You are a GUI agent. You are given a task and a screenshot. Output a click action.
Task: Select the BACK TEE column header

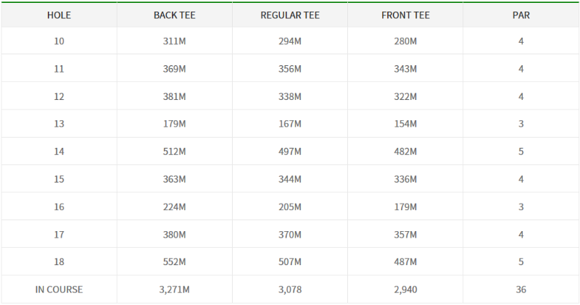174,15
